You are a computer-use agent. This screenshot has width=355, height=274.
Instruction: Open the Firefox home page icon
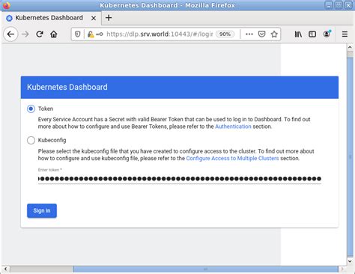click(x=54, y=34)
